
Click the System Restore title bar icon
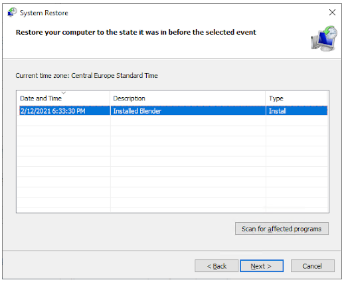12,13
